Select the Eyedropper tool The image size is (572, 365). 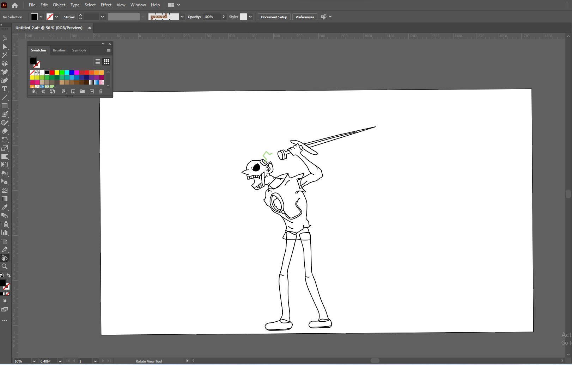point(5,207)
